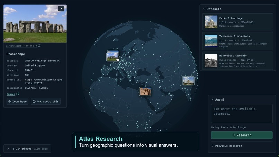Click UNESCO heritage landmark category value
The image size is (279, 157).
click(42, 61)
